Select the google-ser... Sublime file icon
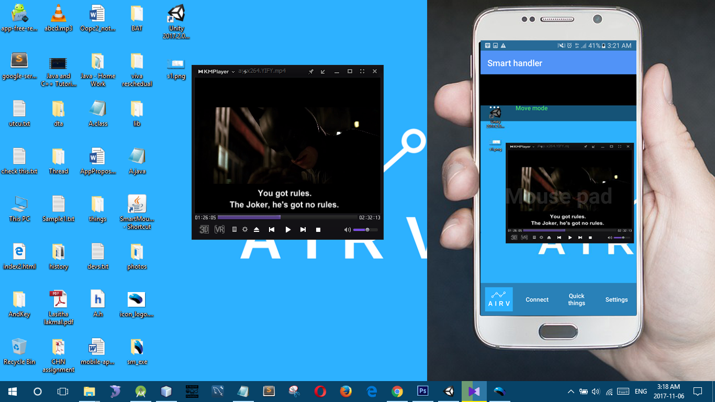Image resolution: width=715 pixels, height=402 pixels. pyautogui.click(x=19, y=66)
